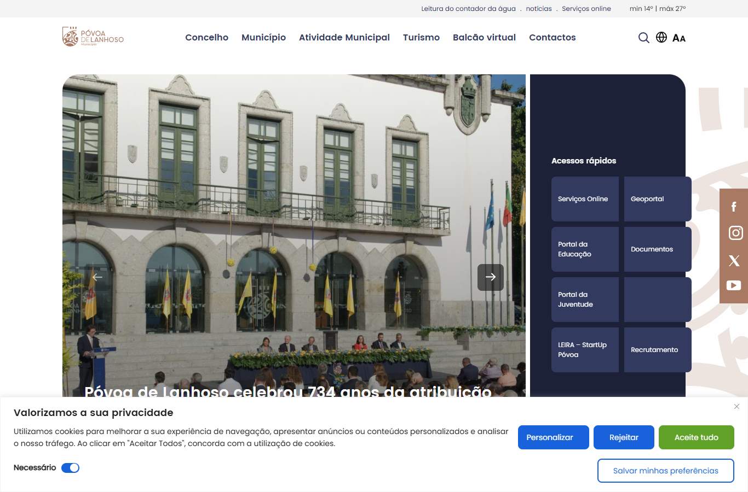Open the Serviços online top link
748x492 pixels.
coord(586,9)
